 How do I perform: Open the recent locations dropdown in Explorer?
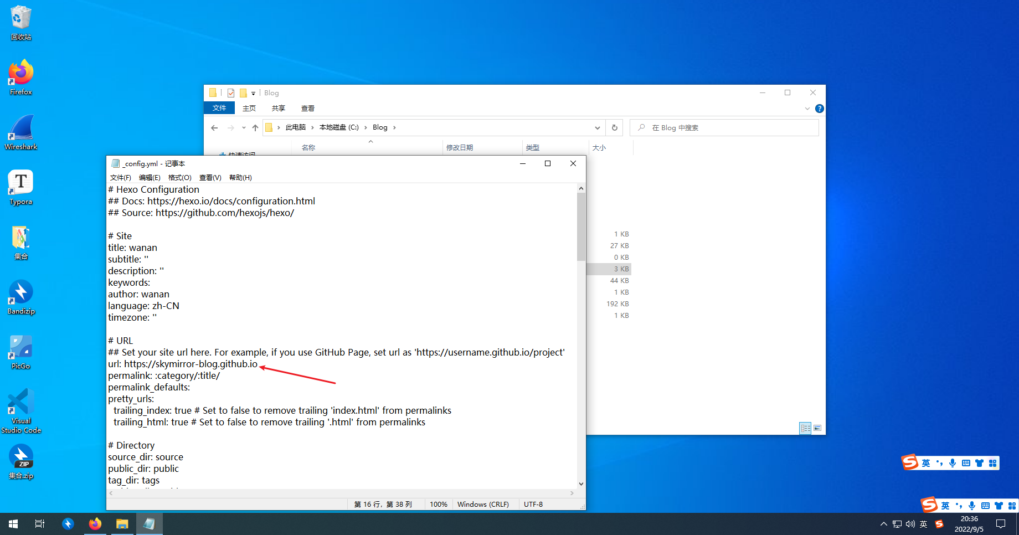(x=244, y=128)
